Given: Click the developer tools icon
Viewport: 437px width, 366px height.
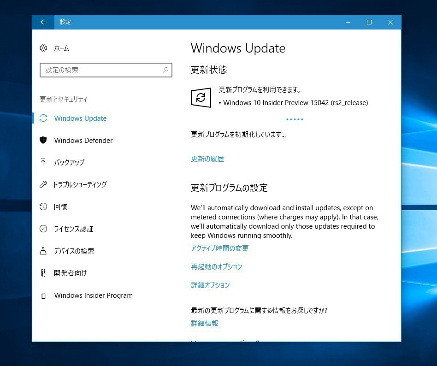Looking at the screenshot, I should tap(43, 273).
